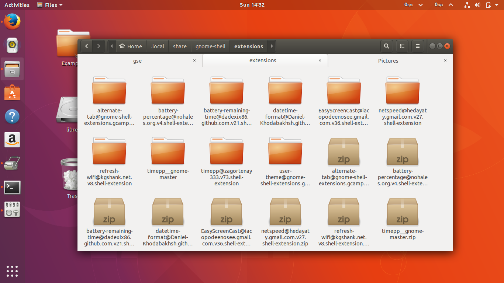Open Ubuntu Software from the dock
This screenshot has height=283, width=504.
[x=12, y=92]
